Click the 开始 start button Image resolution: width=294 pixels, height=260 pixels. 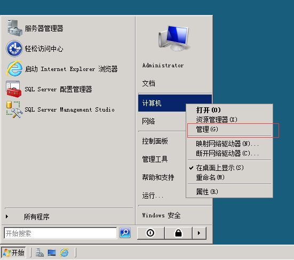click(x=13, y=253)
